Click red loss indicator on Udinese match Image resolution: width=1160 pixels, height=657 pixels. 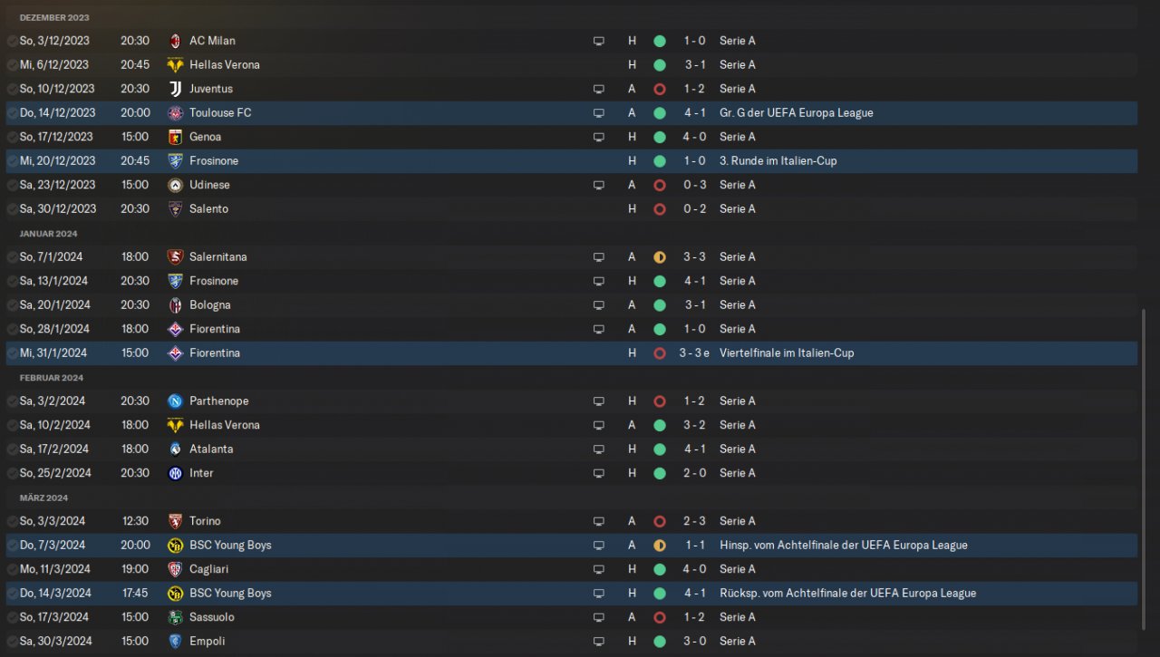[x=660, y=185]
